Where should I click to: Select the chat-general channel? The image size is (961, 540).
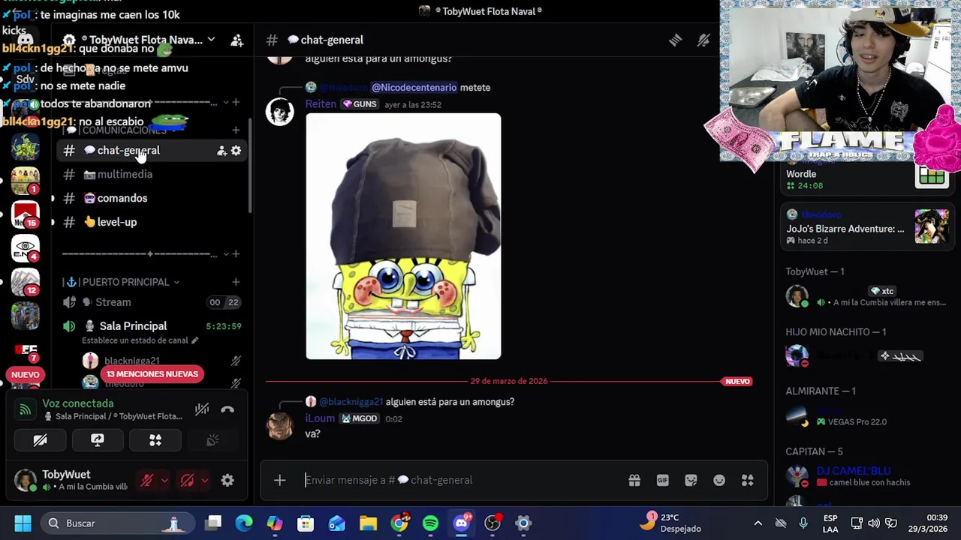(x=150, y=150)
